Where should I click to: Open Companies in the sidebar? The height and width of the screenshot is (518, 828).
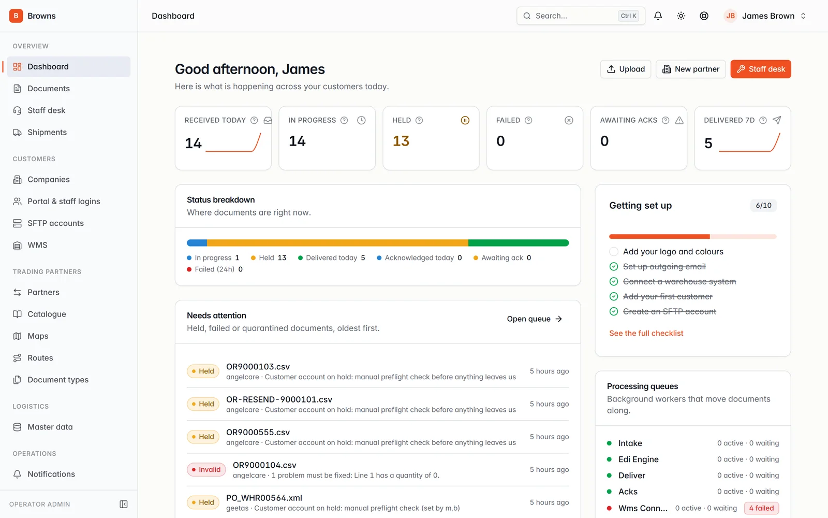click(x=68, y=180)
